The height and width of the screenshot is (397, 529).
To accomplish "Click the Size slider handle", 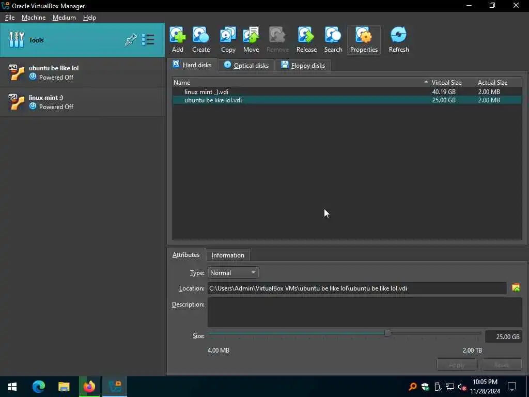I will point(387,333).
